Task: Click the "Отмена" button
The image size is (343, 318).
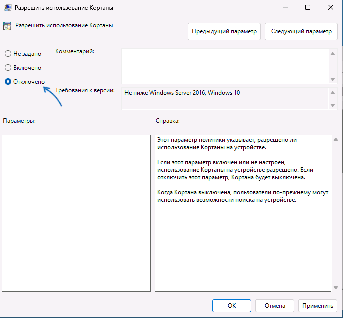Action: pyautogui.click(x=275, y=306)
